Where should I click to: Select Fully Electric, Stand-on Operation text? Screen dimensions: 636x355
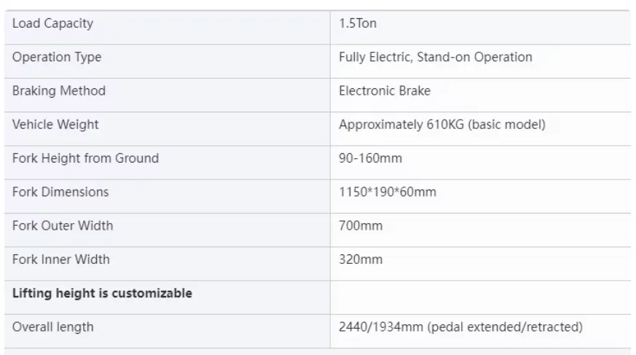click(435, 57)
